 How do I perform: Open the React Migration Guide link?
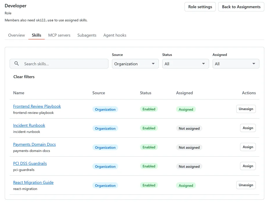(33, 182)
